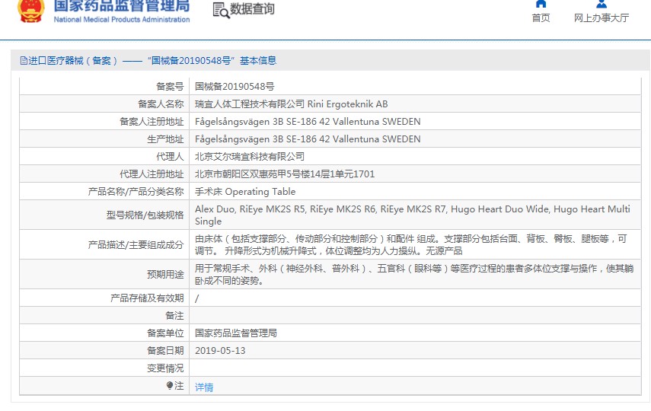Image resolution: width=651 pixels, height=411 pixels.
Task: Click the 型号规格/包装规格 label
Action: click(x=145, y=215)
